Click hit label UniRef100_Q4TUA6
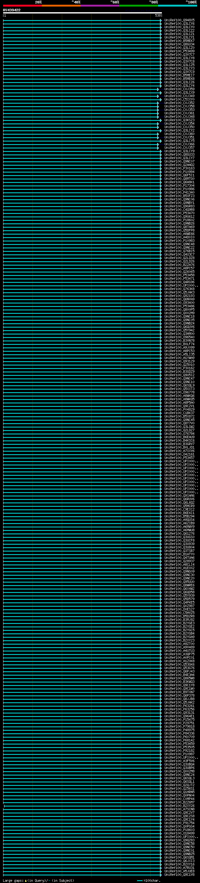Viewport: 200px width, 883px height. pos(179,558)
